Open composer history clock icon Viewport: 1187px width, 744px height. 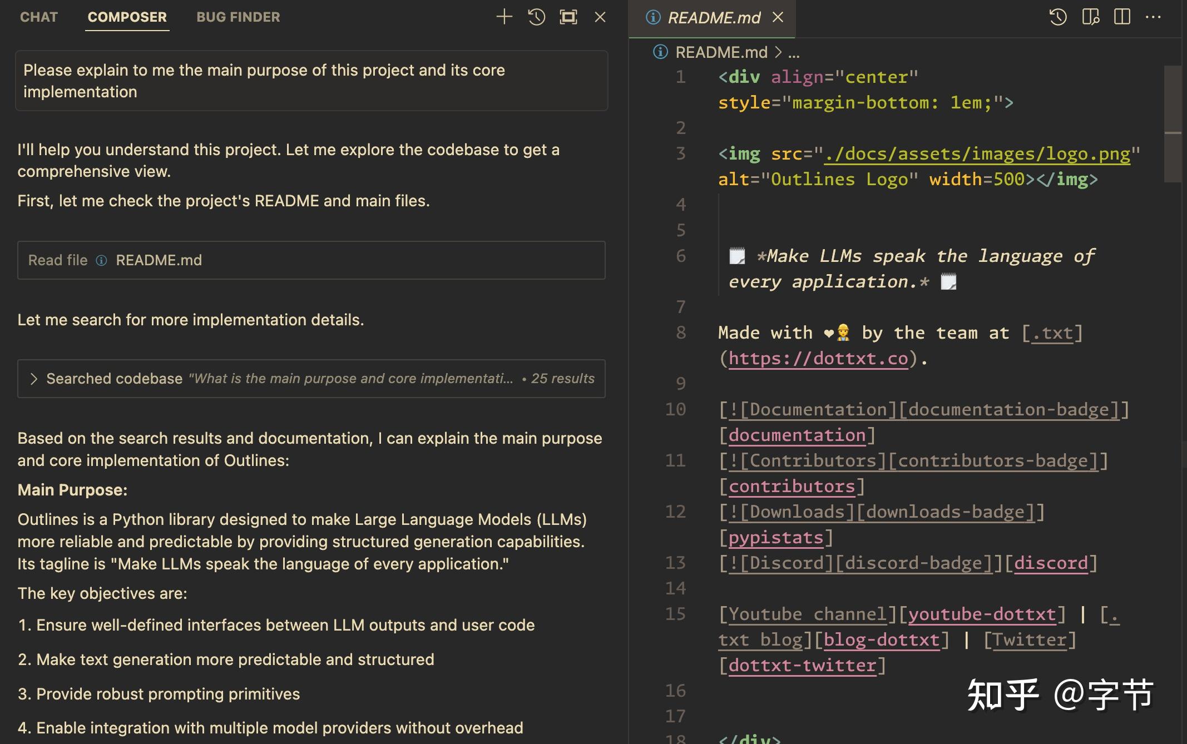536,17
